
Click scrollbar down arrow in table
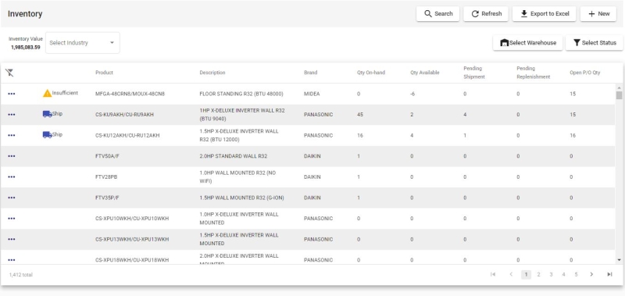(619, 260)
